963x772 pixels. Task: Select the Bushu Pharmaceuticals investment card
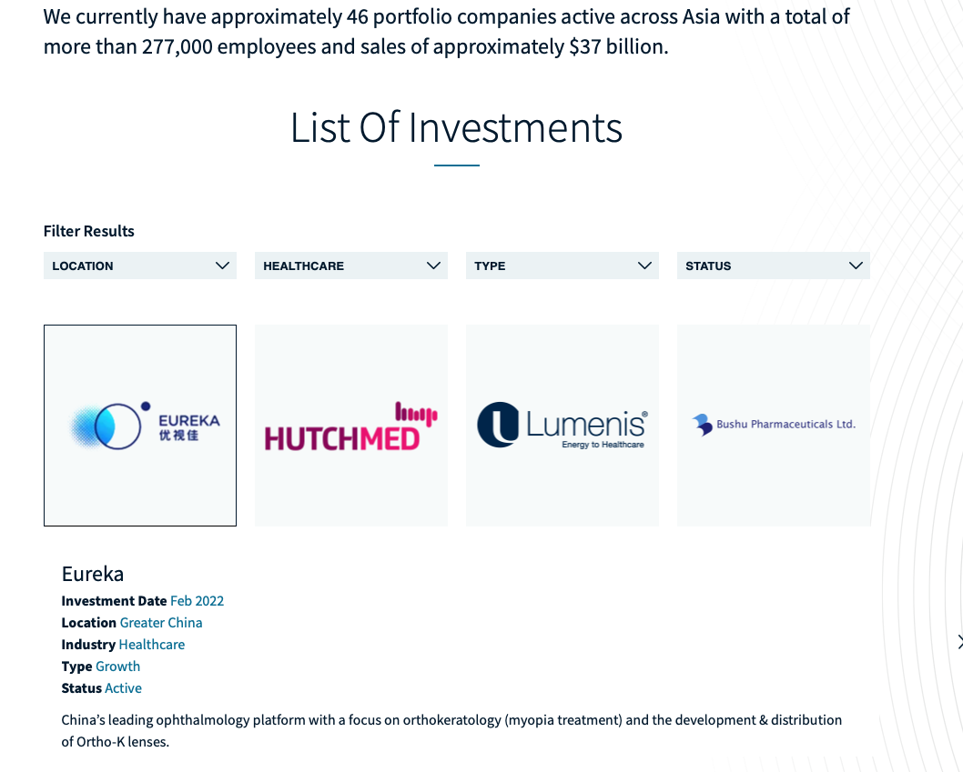(x=774, y=426)
